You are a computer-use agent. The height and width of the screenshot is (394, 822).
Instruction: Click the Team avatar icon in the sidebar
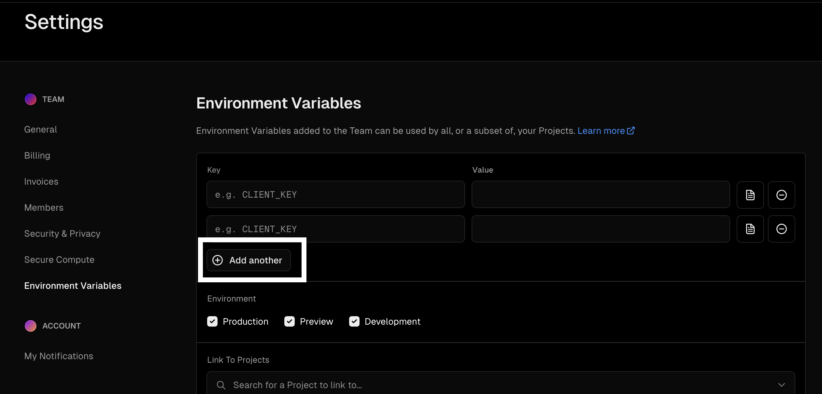click(31, 99)
